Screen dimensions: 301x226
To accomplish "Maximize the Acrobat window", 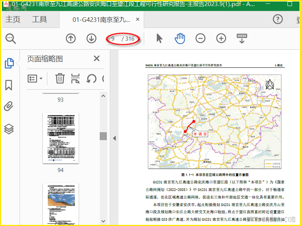I will click(x=290, y=4).
